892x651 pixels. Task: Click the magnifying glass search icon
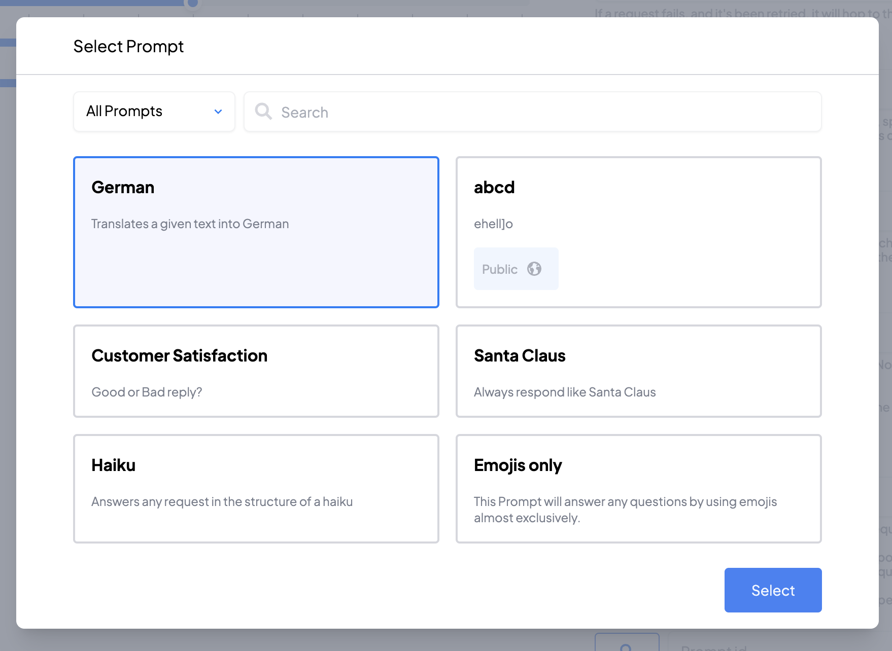(263, 111)
